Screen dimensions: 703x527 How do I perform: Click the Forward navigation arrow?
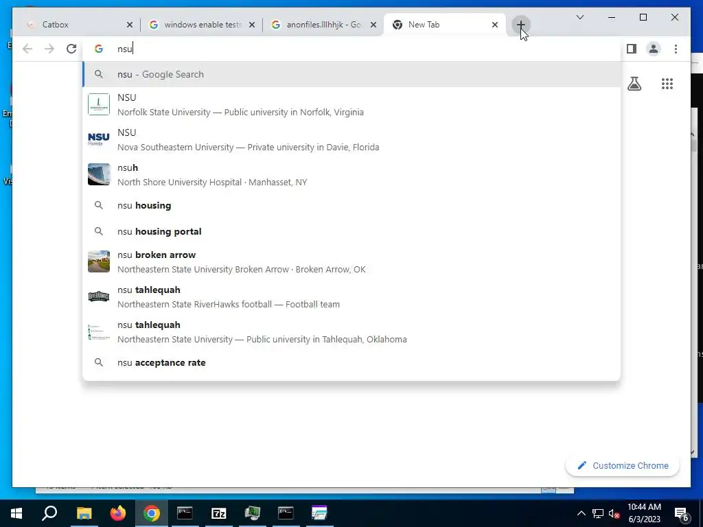[x=49, y=49]
